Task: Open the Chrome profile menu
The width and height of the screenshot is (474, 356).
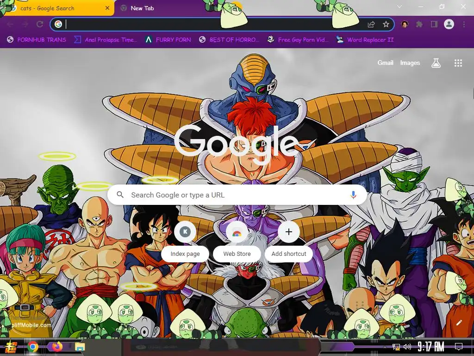Action: [449, 24]
